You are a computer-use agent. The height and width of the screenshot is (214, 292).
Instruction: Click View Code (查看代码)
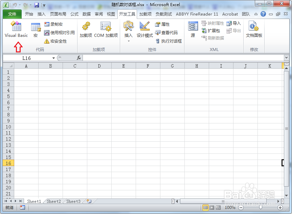(x=166, y=33)
